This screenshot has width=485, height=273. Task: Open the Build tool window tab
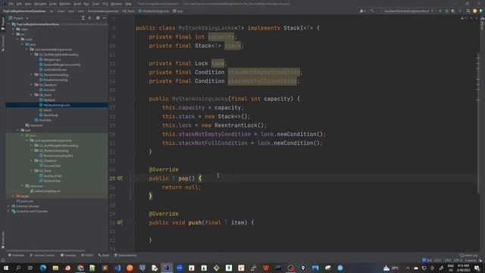(x=104, y=256)
